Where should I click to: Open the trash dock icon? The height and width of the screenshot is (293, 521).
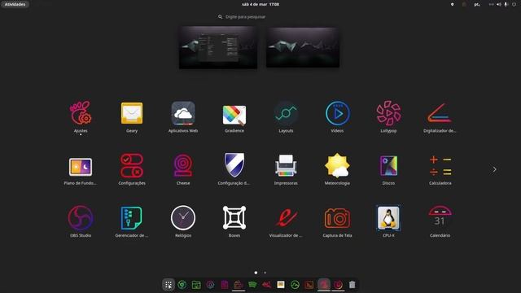352,285
